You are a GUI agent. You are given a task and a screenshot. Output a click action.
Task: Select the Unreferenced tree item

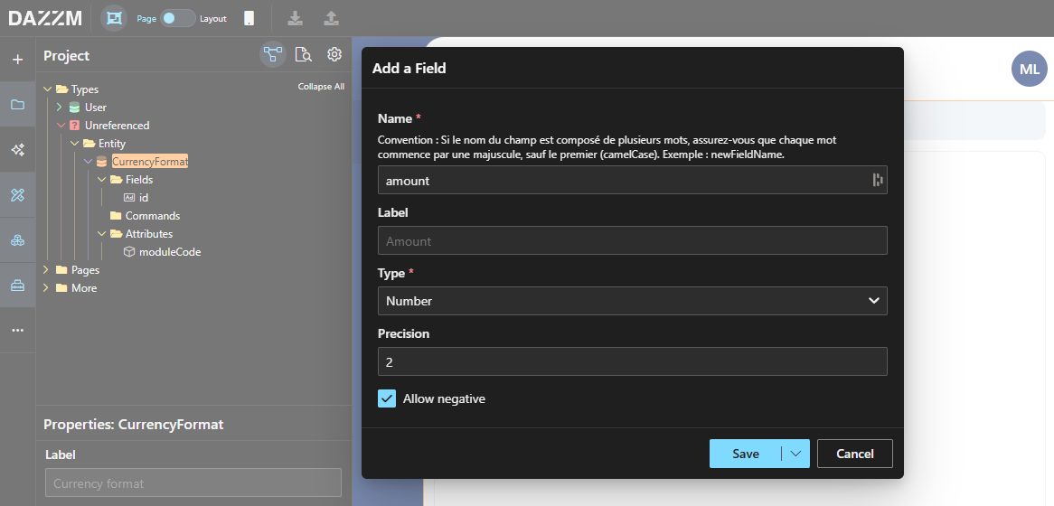click(x=117, y=125)
